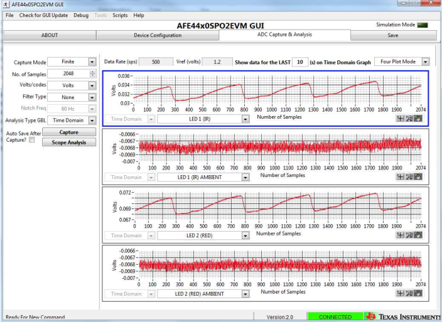This screenshot has height=322, width=442.
Task: Activate zoom tool on LED 1 (IR) AMBIENT plot
Action: [x=409, y=176]
